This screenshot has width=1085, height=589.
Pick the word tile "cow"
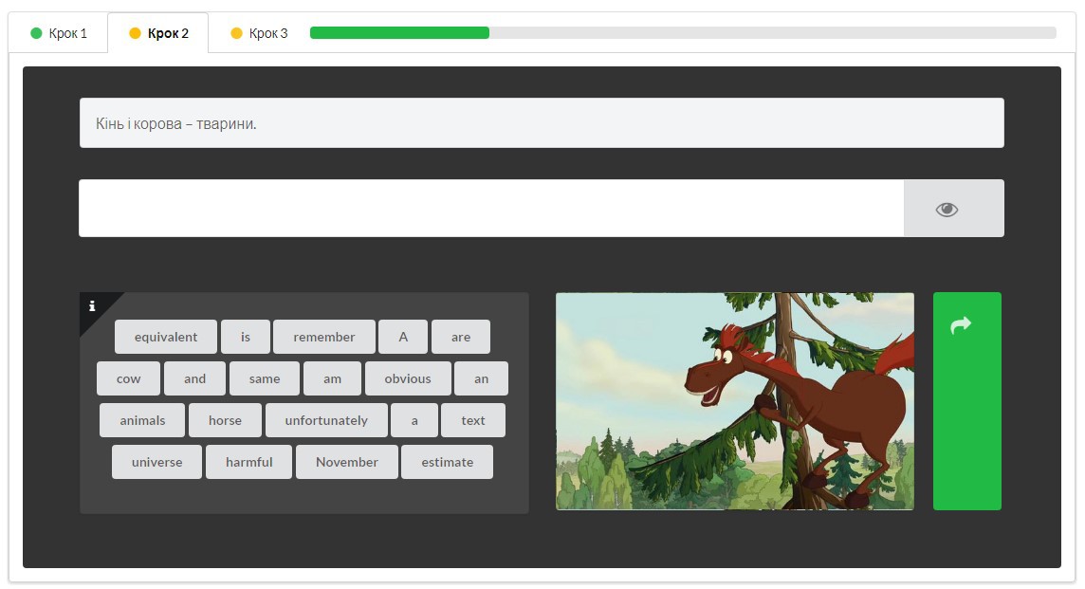pyautogui.click(x=128, y=378)
